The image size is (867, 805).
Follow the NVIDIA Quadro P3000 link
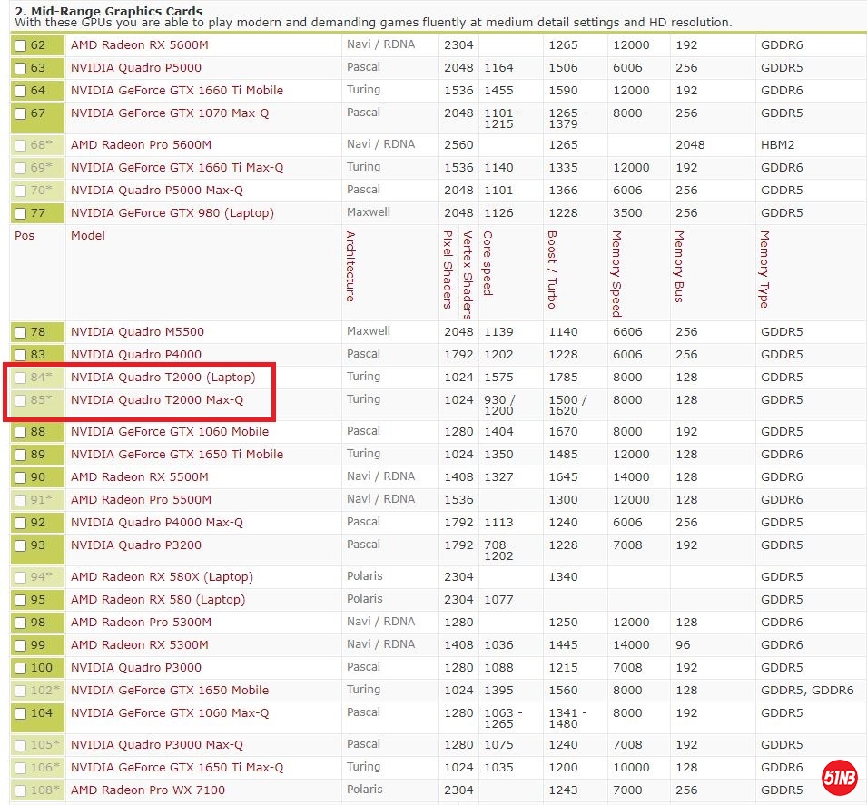pyautogui.click(x=136, y=668)
